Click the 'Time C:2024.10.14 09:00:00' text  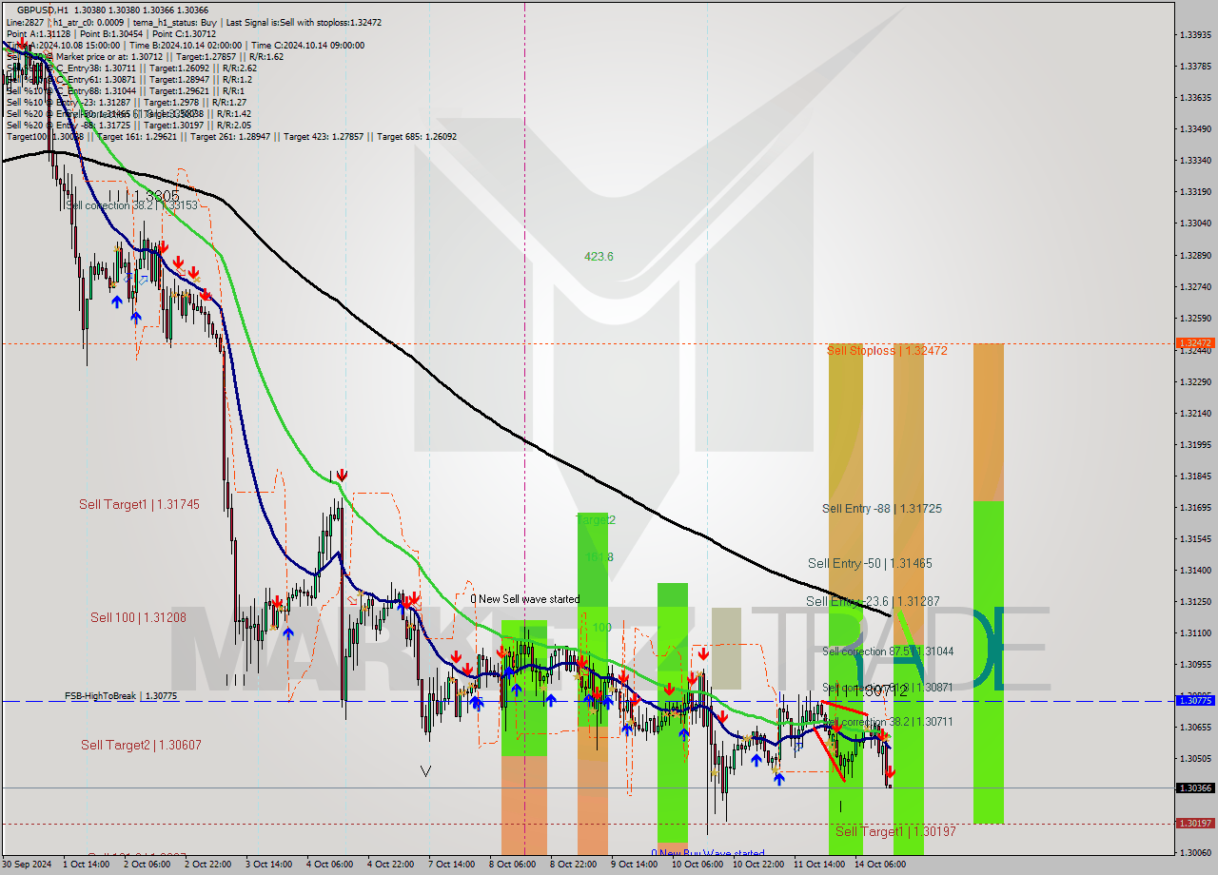[x=310, y=45]
